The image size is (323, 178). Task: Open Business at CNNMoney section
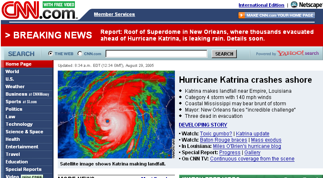tap(27, 94)
